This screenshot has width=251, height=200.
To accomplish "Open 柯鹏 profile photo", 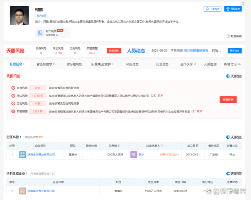I will 19,16.
